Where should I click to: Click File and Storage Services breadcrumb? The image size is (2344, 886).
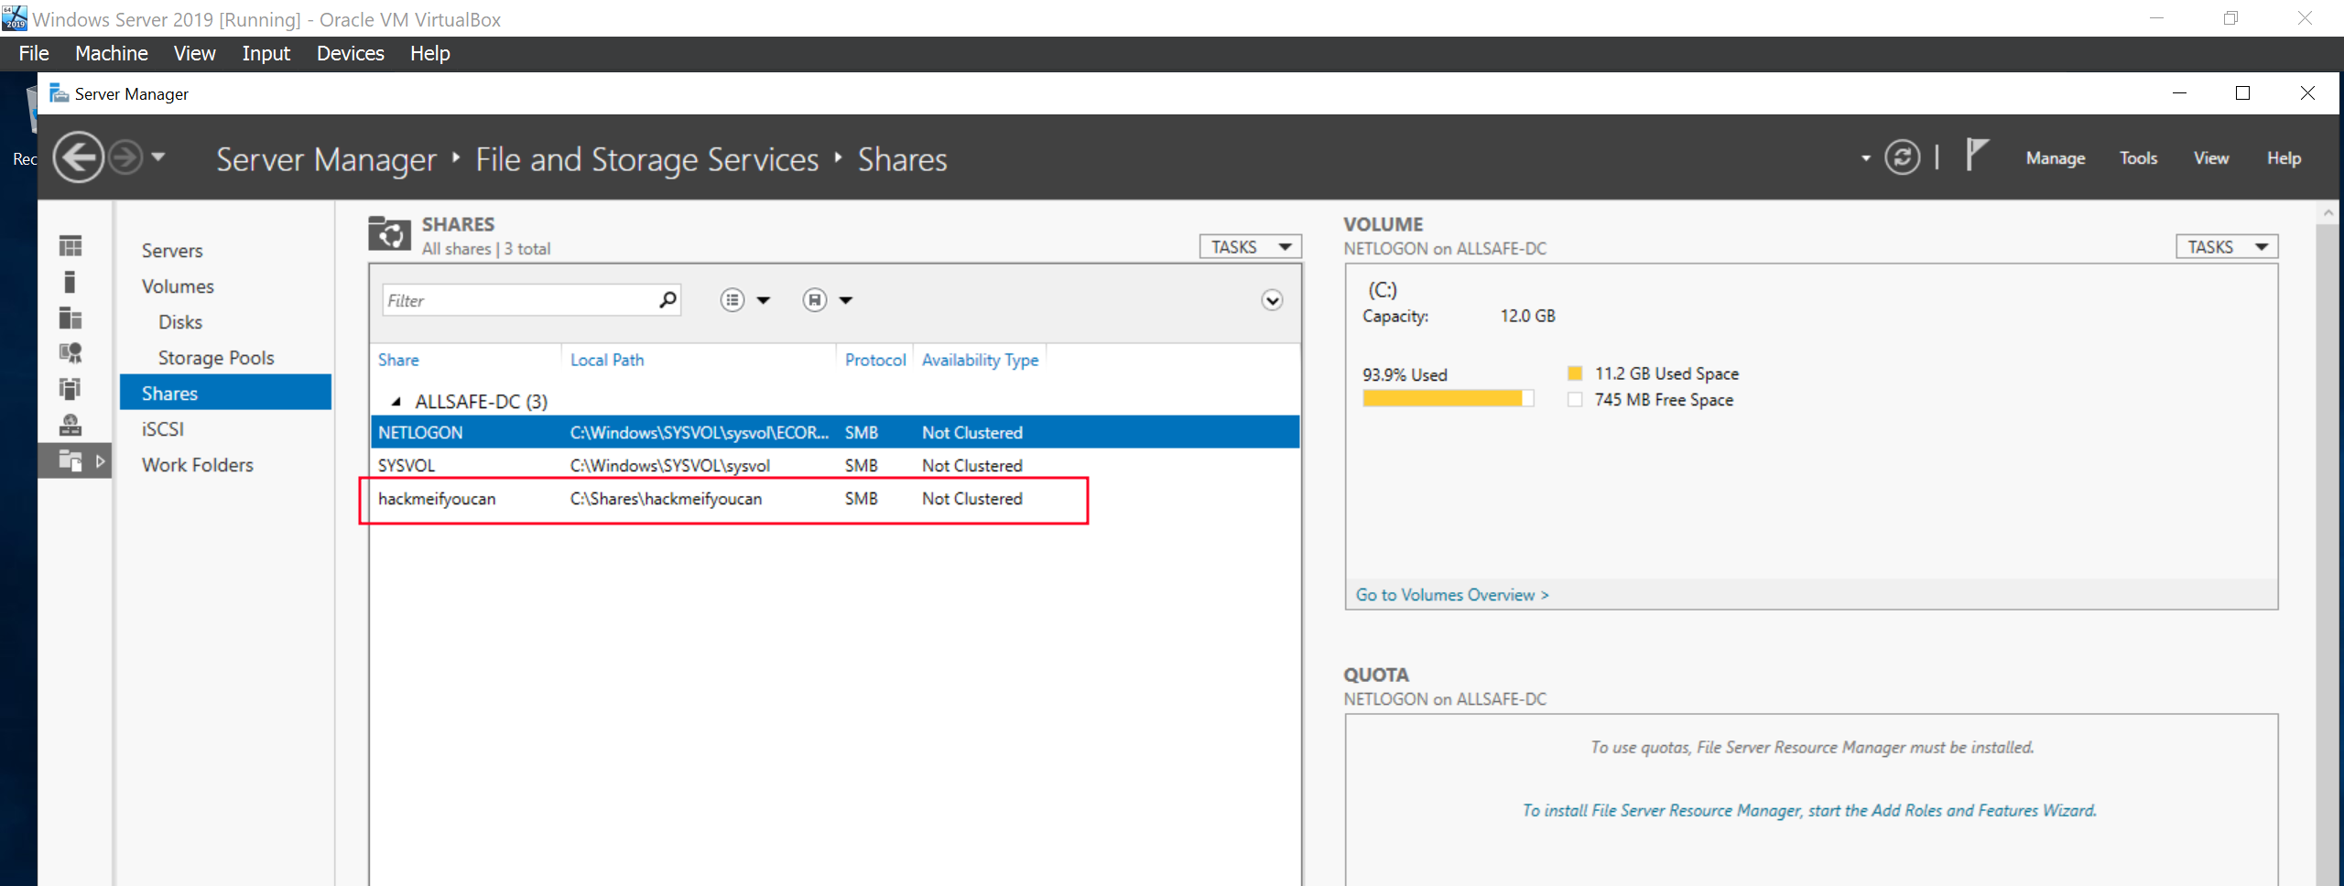pyautogui.click(x=646, y=159)
